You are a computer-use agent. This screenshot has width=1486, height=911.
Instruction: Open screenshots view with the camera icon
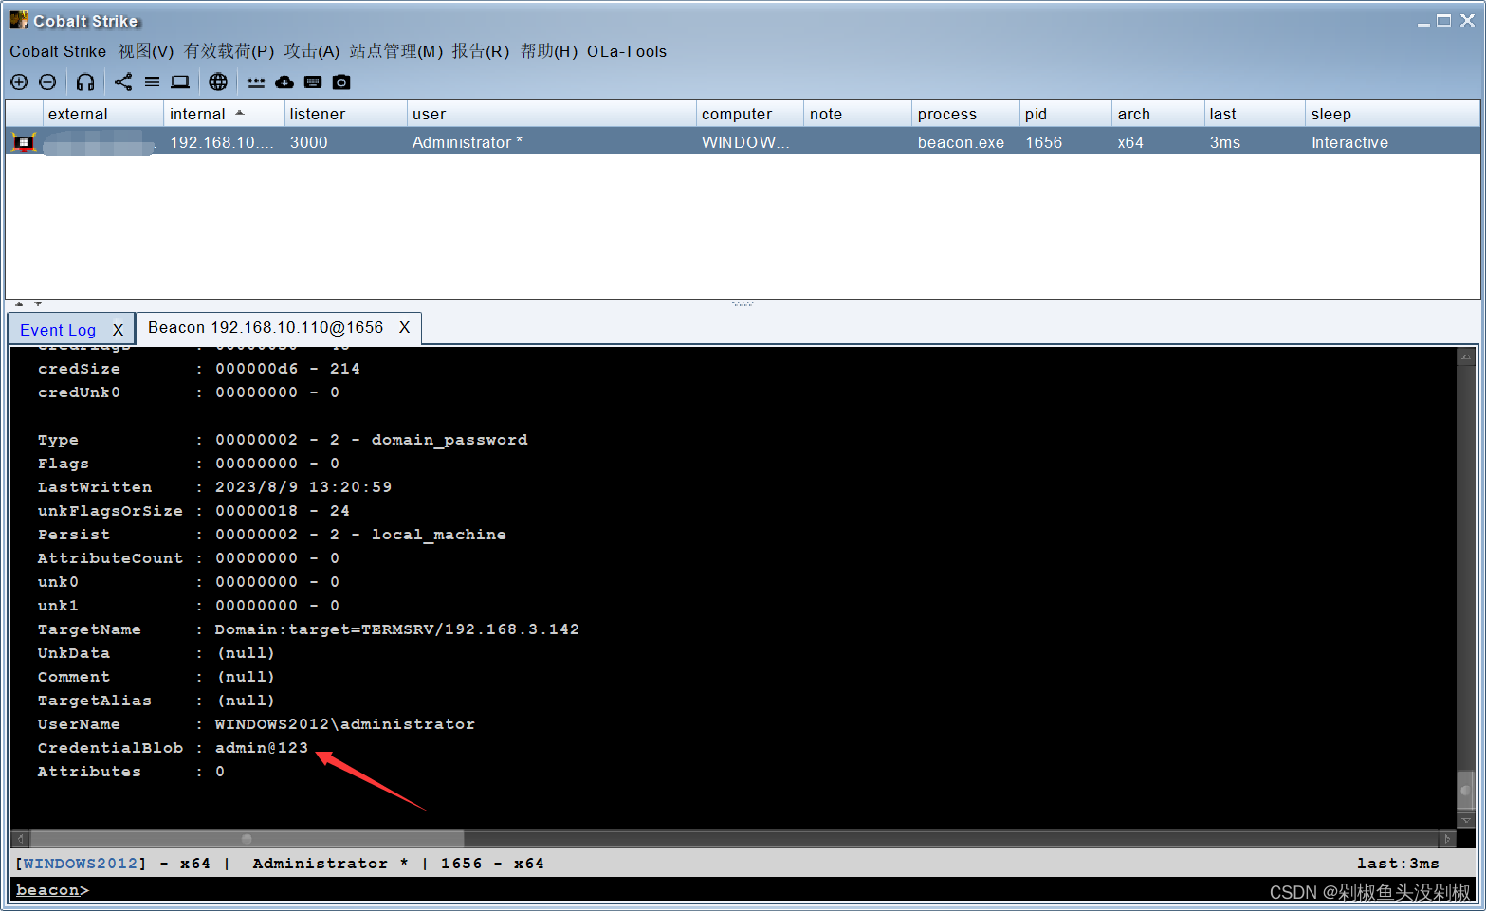341,82
